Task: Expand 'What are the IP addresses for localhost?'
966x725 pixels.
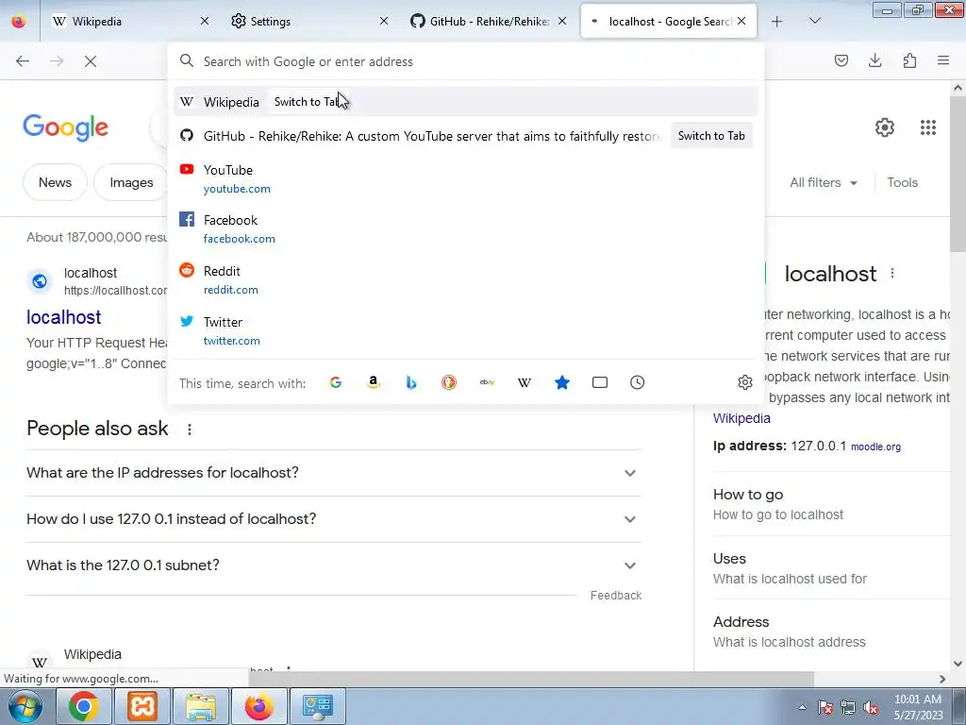Action: click(x=334, y=473)
